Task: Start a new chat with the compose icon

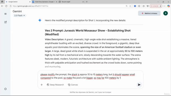Action: (5, 22)
